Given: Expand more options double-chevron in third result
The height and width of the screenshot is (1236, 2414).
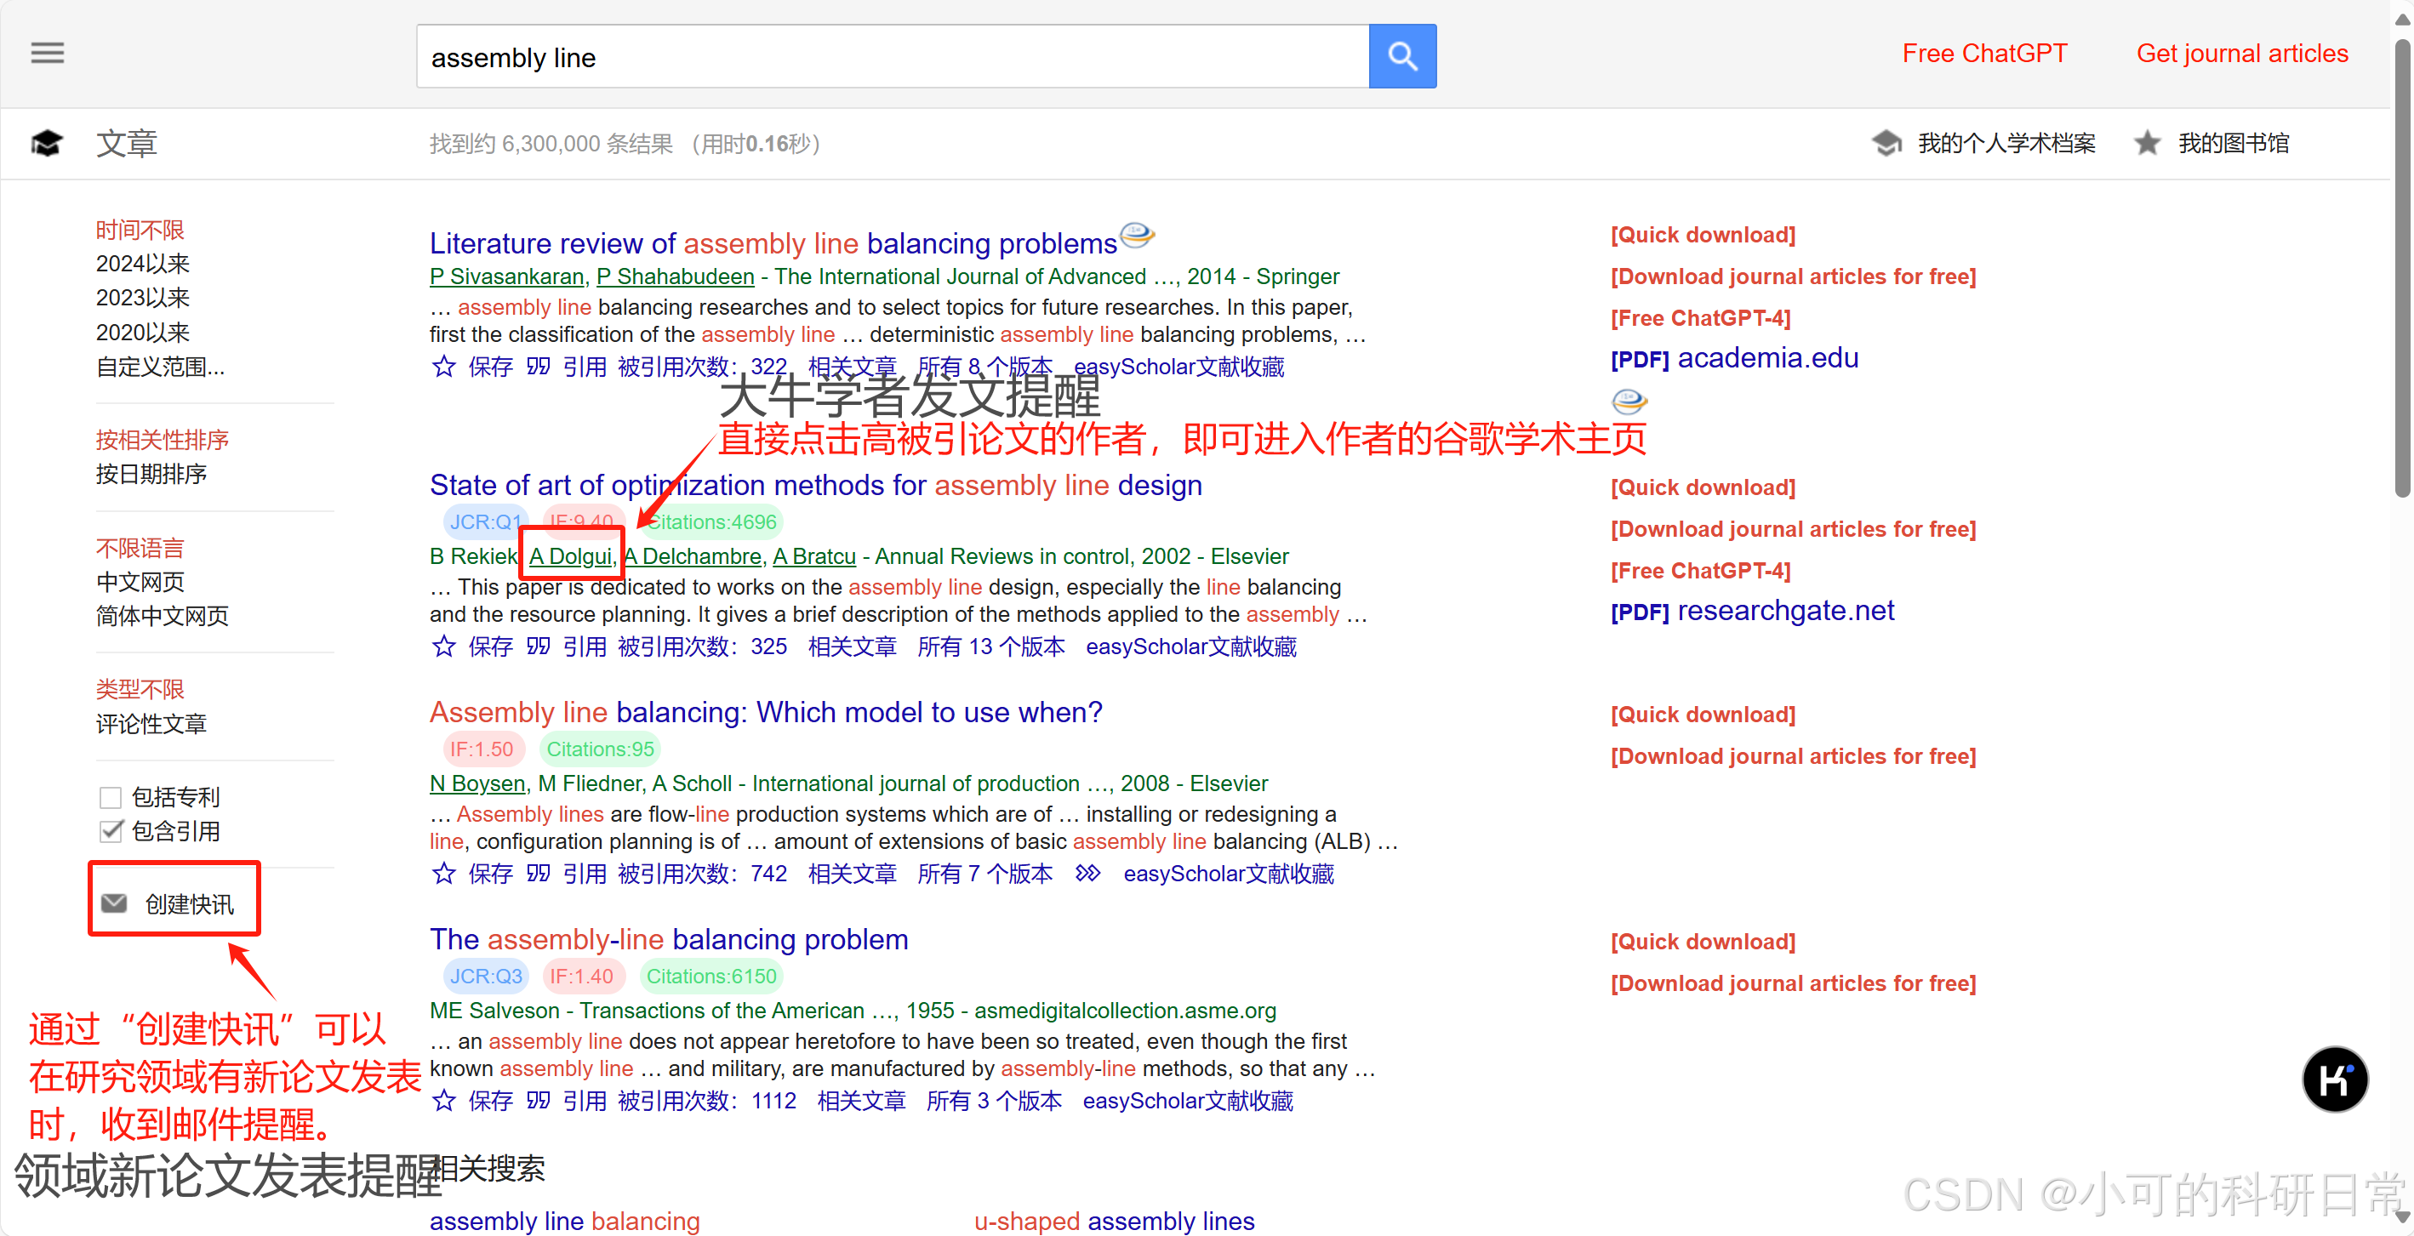Looking at the screenshot, I should click(1087, 874).
